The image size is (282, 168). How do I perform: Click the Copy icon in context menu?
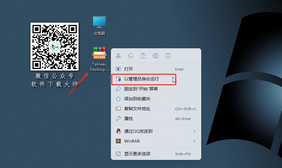pos(131,56)
